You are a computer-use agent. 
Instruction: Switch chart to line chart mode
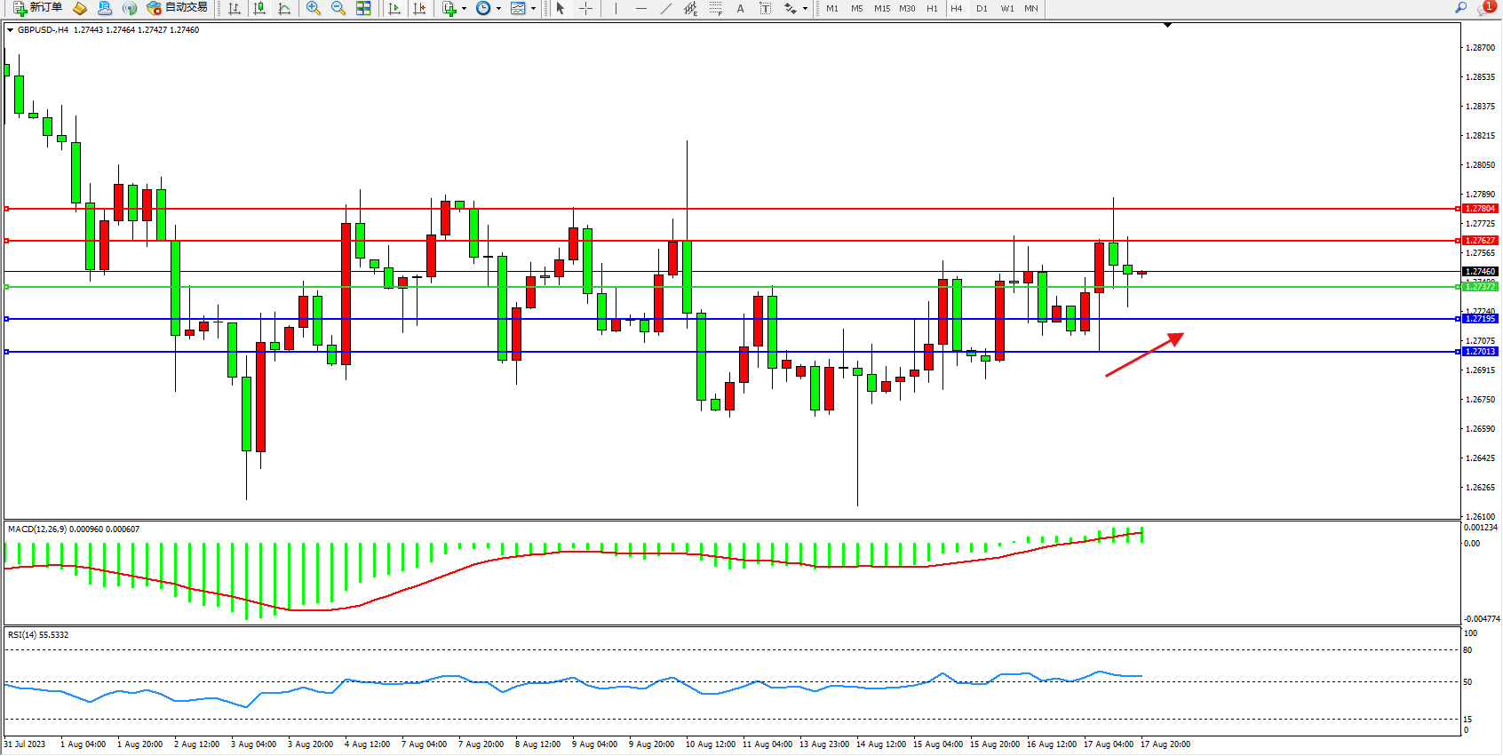(284, 8)
